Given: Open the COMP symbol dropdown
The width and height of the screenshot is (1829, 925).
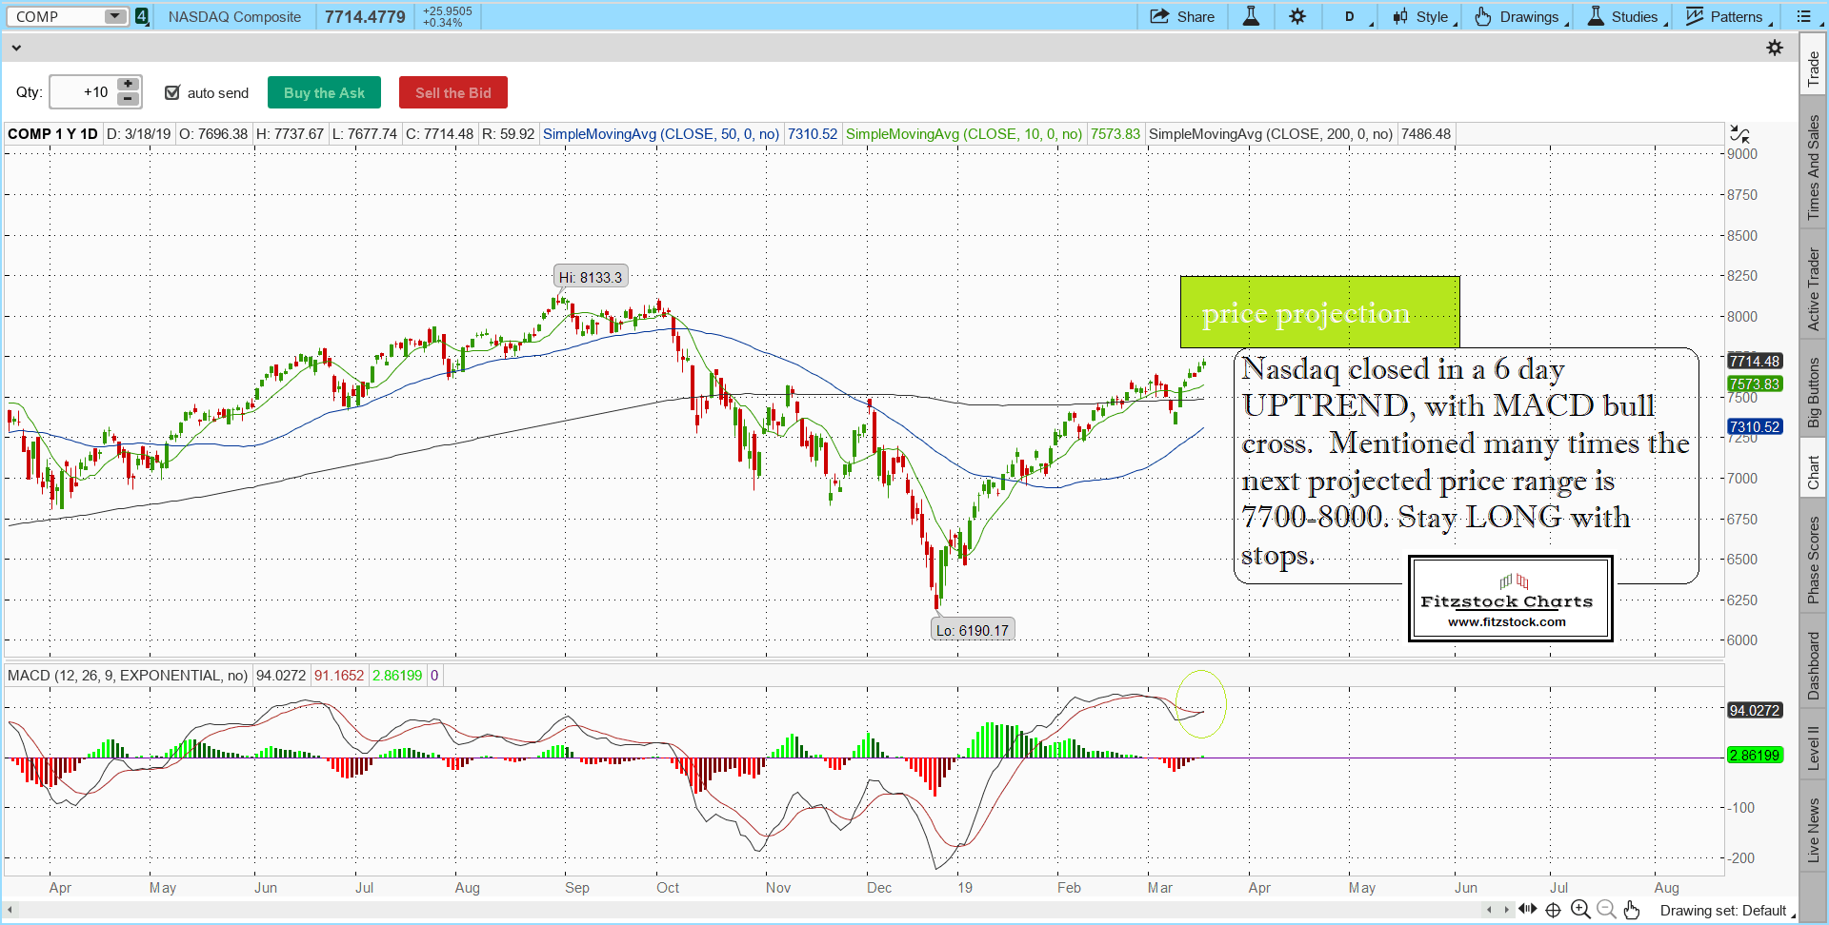Looking at the screenshot, I should click(x=114, y=16).
